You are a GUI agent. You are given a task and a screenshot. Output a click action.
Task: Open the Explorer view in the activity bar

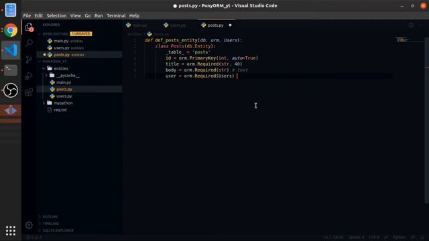coord(29,27)
